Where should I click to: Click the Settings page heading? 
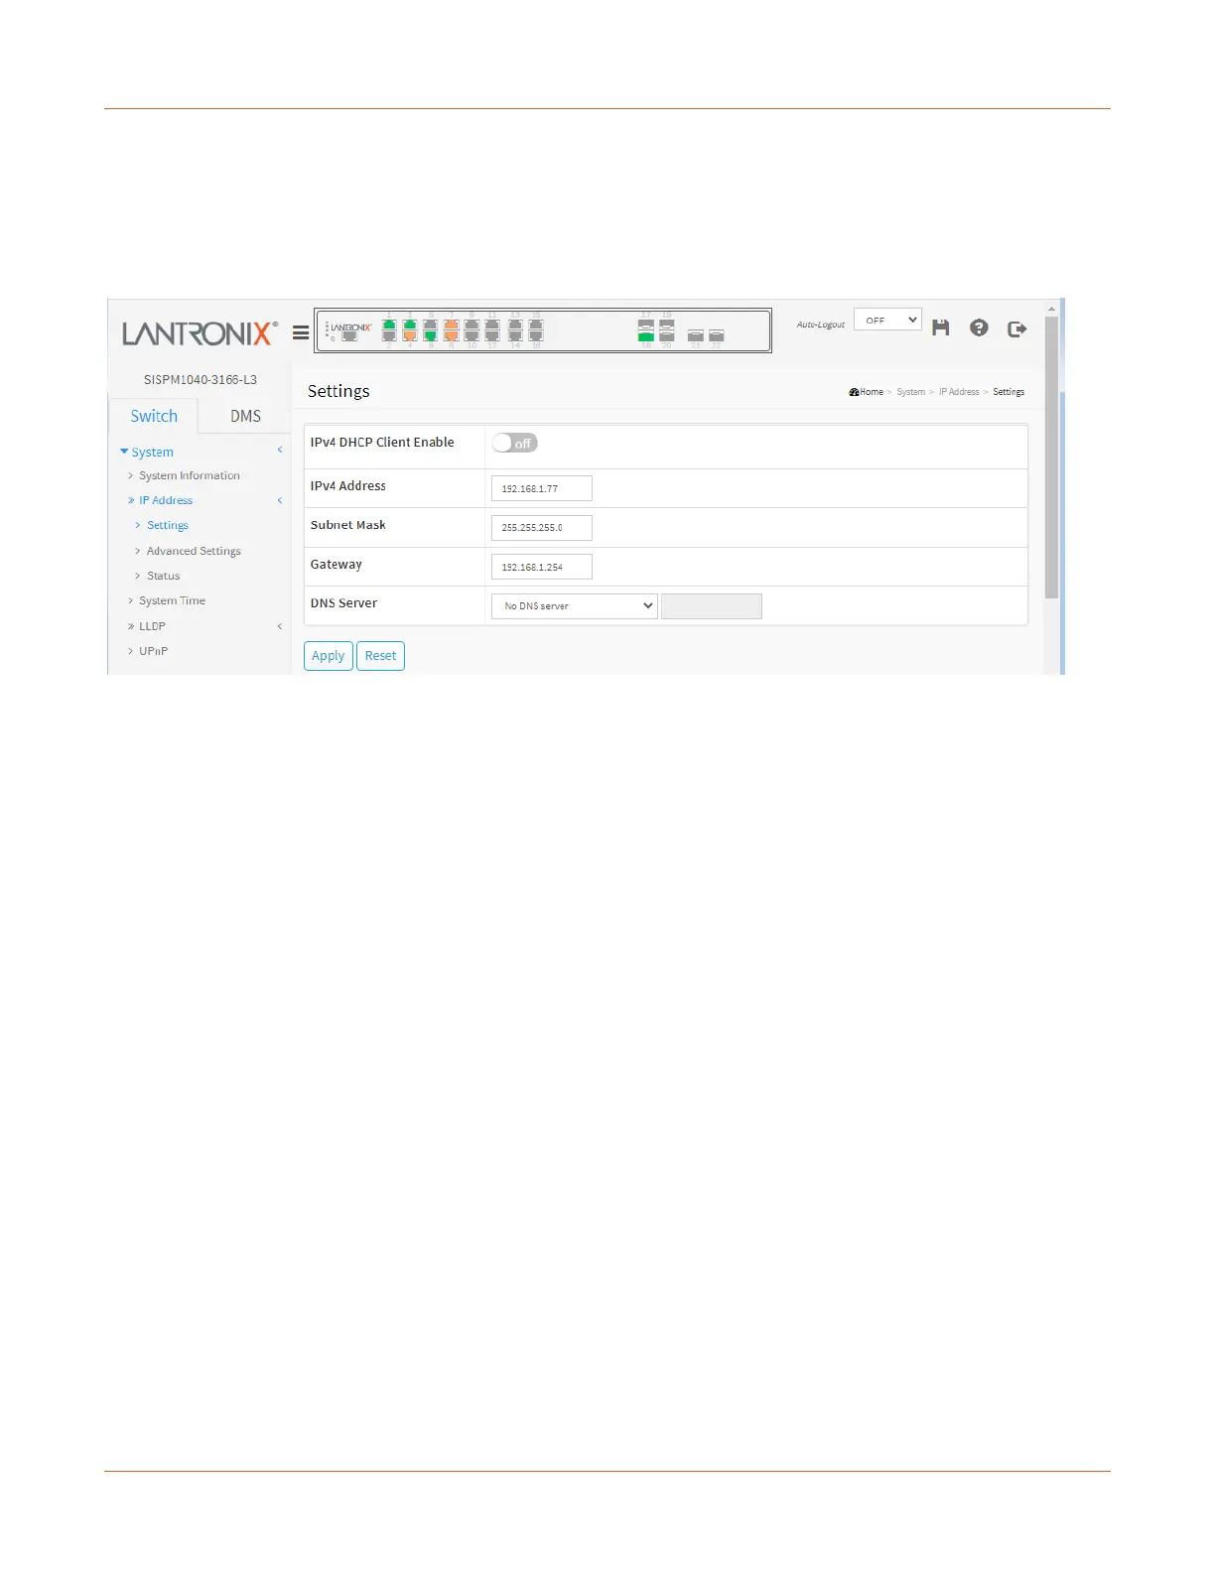(x=338, y=391)
